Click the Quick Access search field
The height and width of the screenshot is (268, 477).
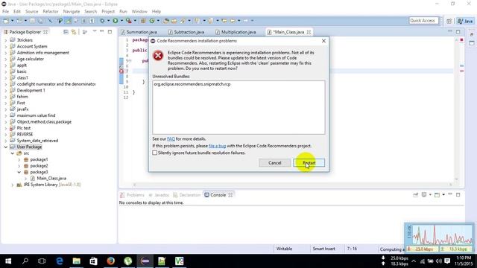(x=424, y=21)
